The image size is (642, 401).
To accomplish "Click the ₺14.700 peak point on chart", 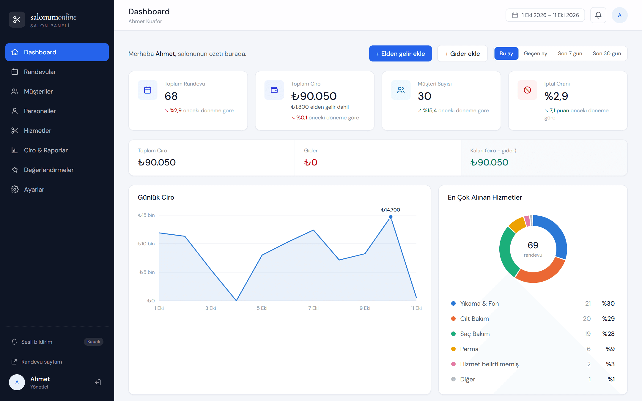I will click(x=391, y=217).
